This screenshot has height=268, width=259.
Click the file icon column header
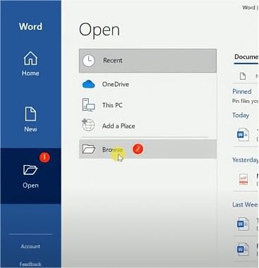coord(243,76)
